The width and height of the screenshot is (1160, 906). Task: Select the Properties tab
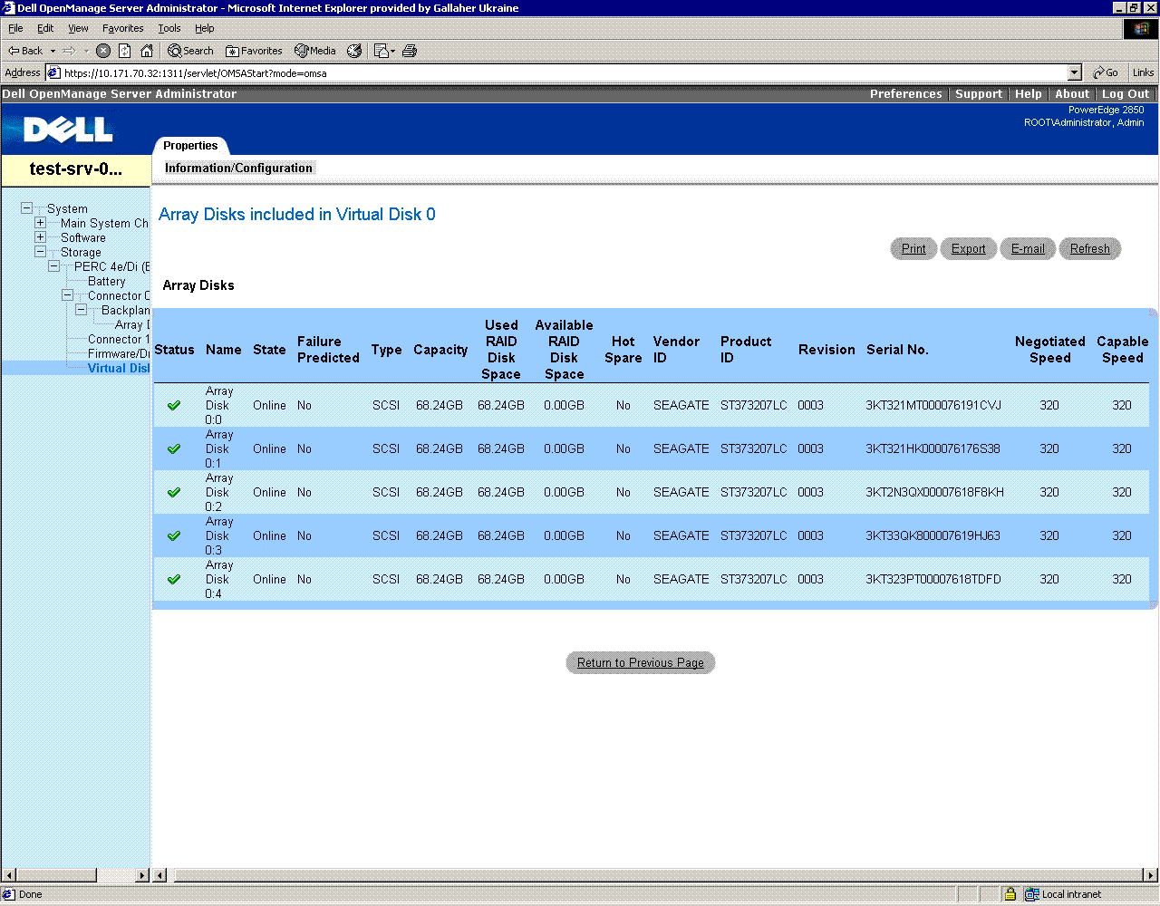point(190,146)
